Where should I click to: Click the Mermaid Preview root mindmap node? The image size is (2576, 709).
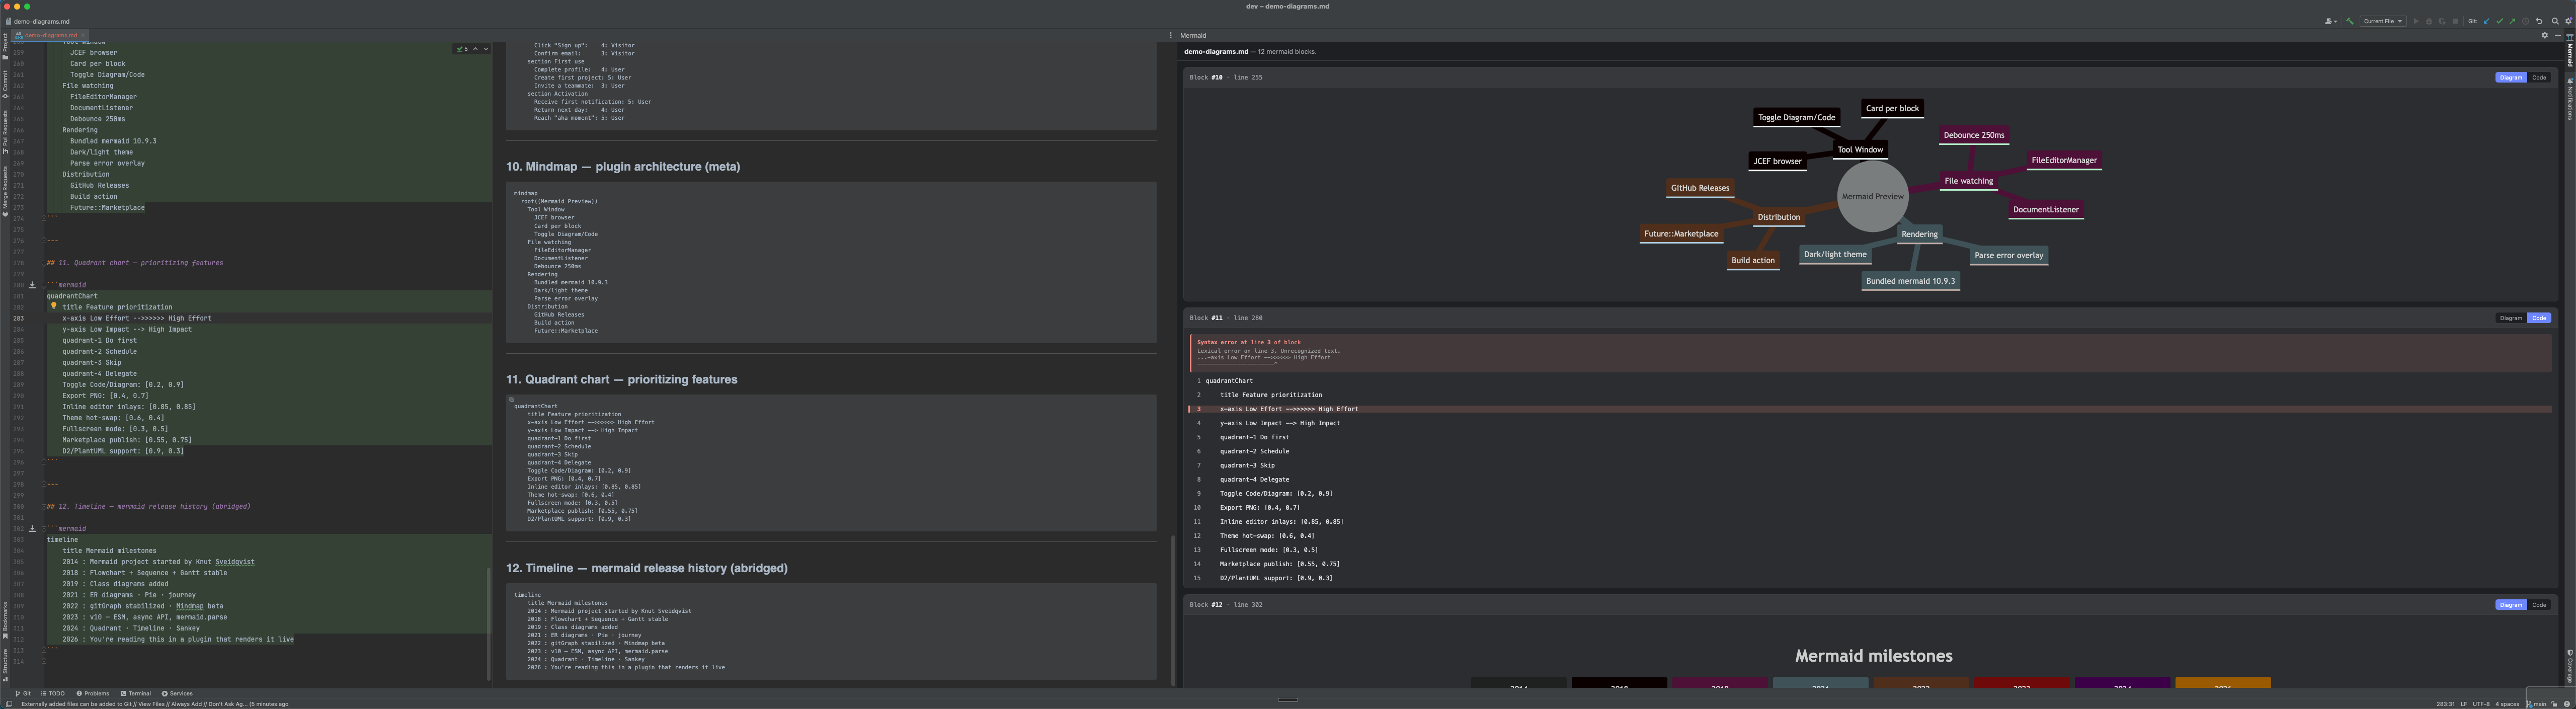click(1872, 196)
